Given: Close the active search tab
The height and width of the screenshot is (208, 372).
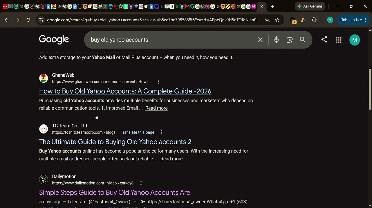Looking at the screenshot, I should click(261, 6).
